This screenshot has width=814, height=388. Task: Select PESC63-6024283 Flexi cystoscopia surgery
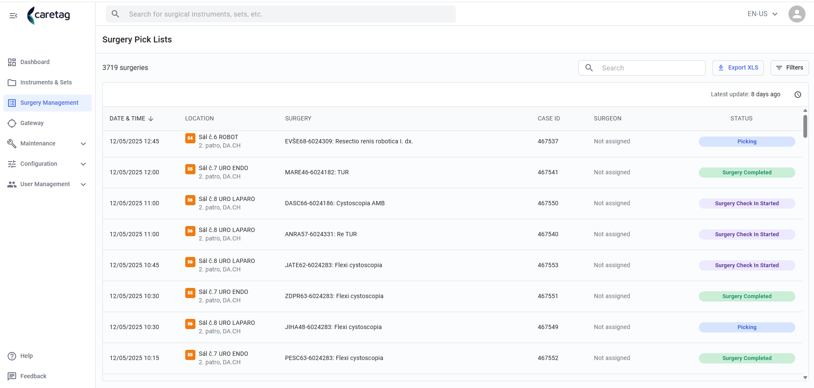coord(334,358)
